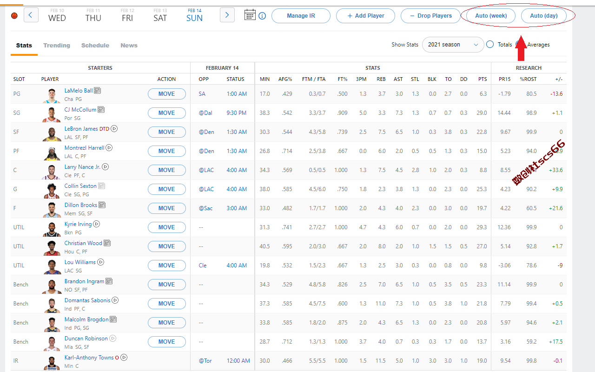Play video icon next to Domantas Sabonis
Screen dimensions: 595x372
click(x=115, y=300)
